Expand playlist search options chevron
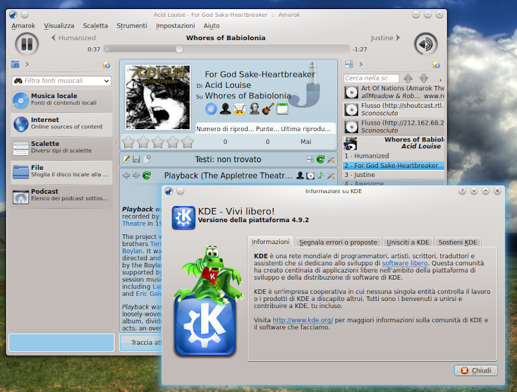Image resolution: width=517 pixels, height=392 pixels. click(x=441, y=80)
